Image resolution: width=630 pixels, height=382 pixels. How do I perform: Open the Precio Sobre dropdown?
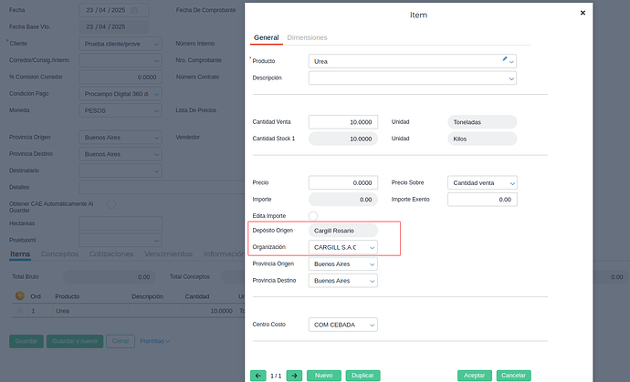coord(511,183)
